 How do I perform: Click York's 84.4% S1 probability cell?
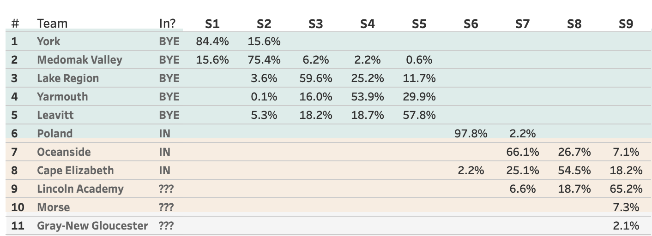[212, 41]
